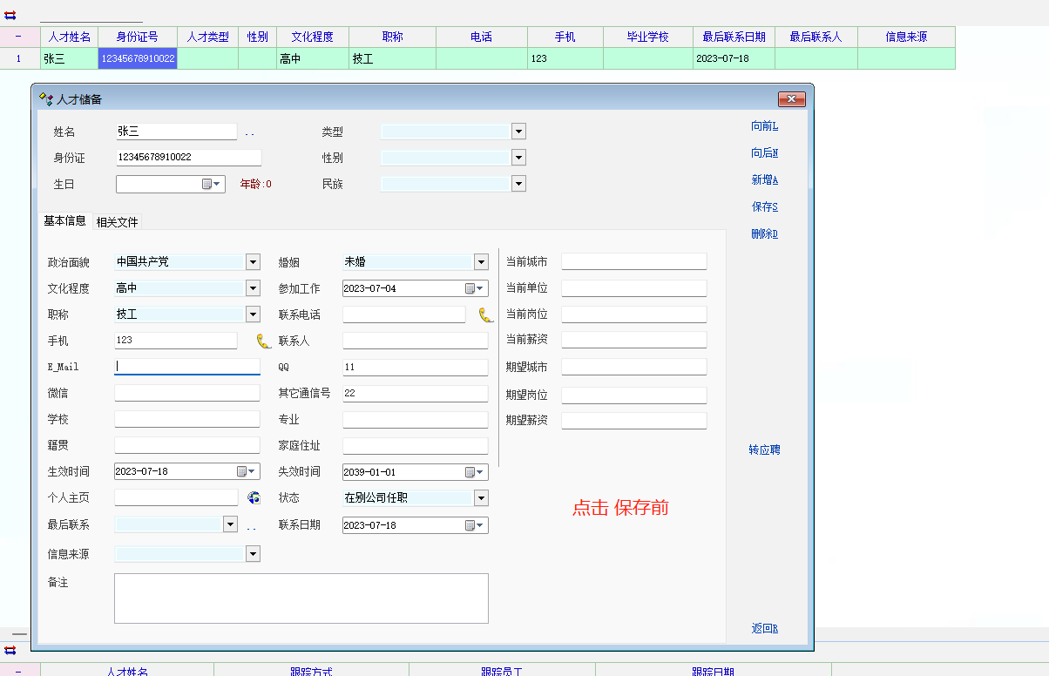Click the phone icon beside 联系电话 field
The width and height of the screenshot is (1049, 676).
coord(485,314)
